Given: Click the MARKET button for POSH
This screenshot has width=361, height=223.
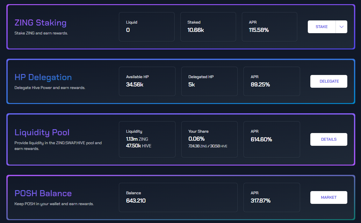Looking at the screenshot, I should (x=329, y=197).
